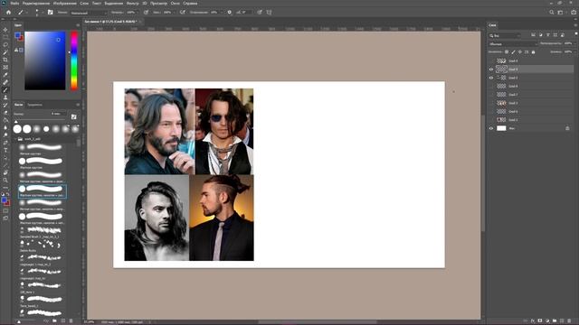
Task: Open the Окно menu
Action: [x=175, y=3]
